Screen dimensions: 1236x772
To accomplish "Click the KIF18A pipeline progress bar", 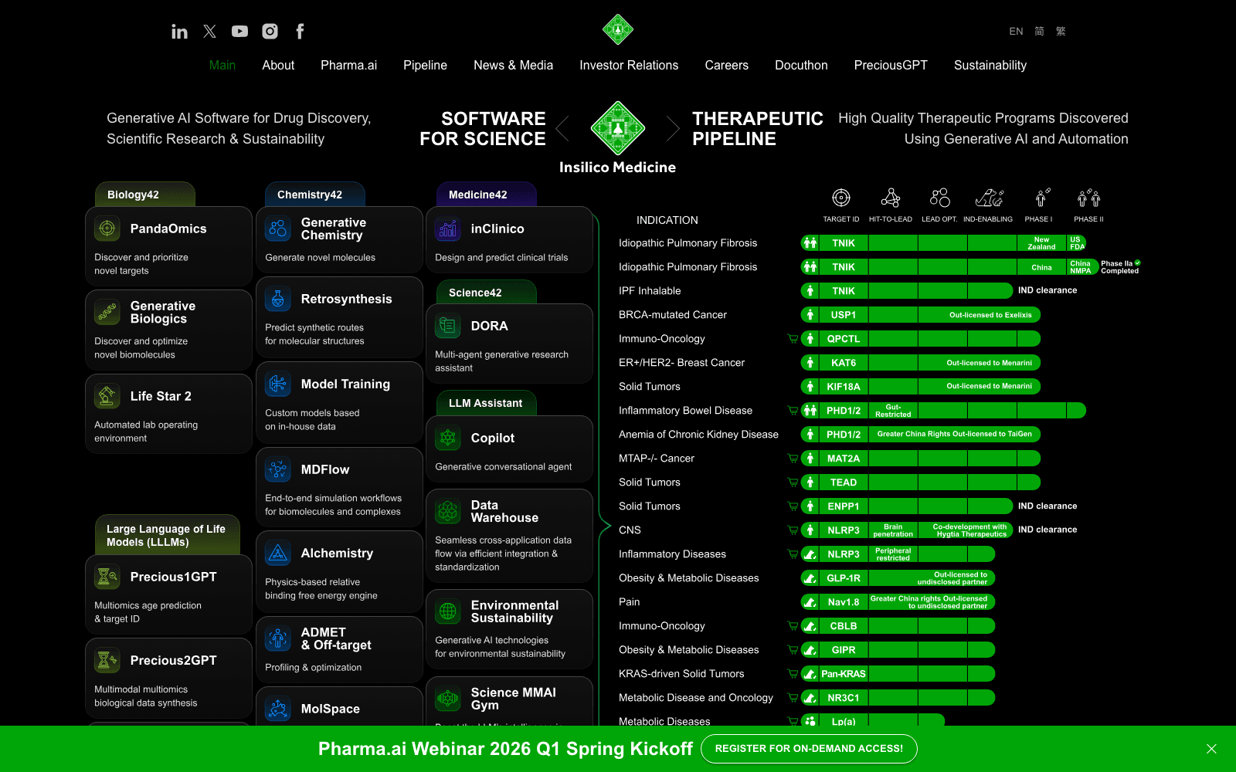I will pyautogui.click(x=921, y=386).
